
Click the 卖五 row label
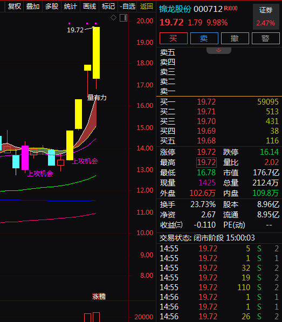tap(168, 52)
